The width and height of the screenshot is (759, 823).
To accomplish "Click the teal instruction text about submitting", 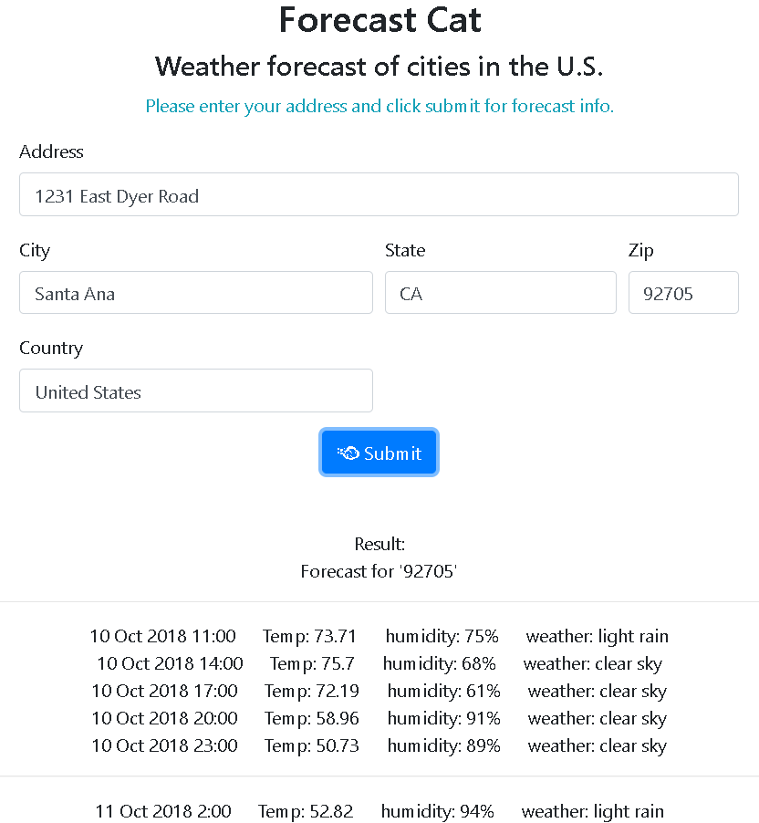I will click(379, 106).
